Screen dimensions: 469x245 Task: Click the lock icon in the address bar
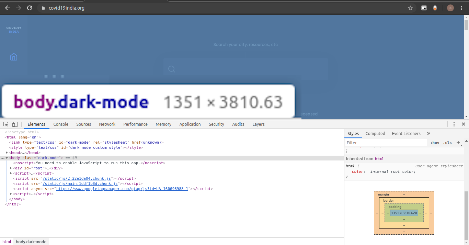[x=43, y=8]
